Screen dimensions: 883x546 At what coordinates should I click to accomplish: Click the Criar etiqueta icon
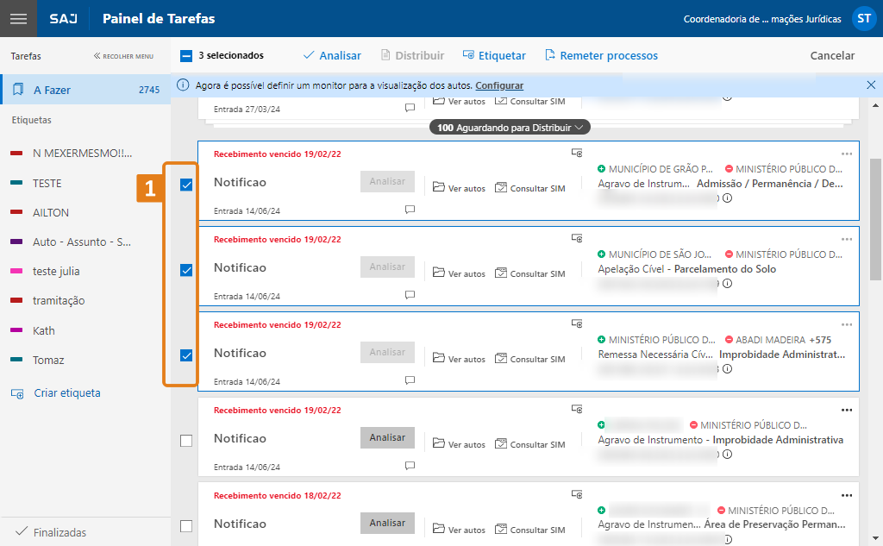(x=17, y=393)
